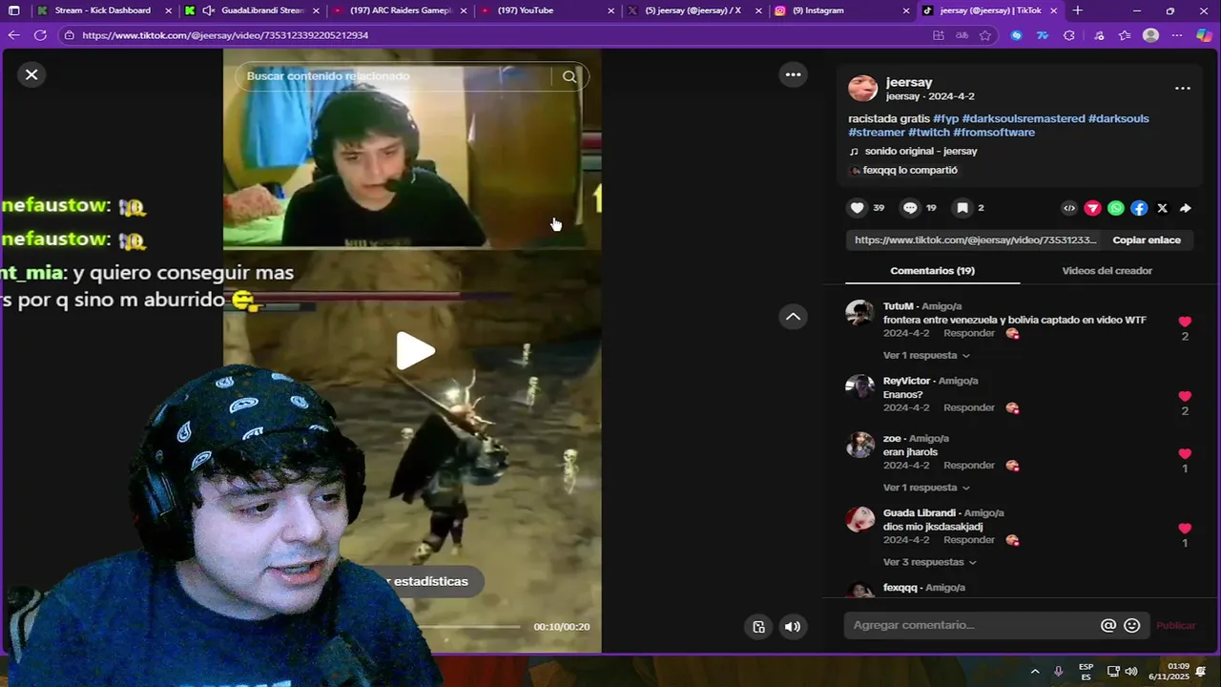This screenshot has height=687, width=1221.
Task: Mention a user with @ icon
Action: point(1108,626)
